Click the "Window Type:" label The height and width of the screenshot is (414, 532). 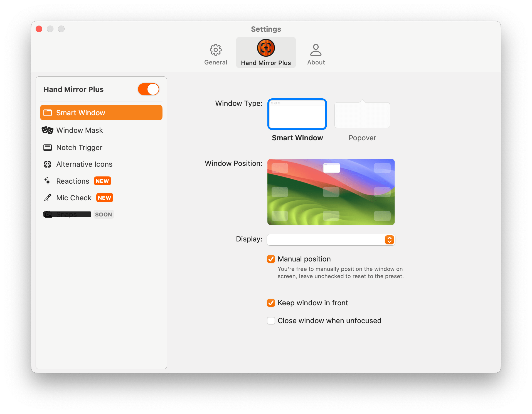239,103
